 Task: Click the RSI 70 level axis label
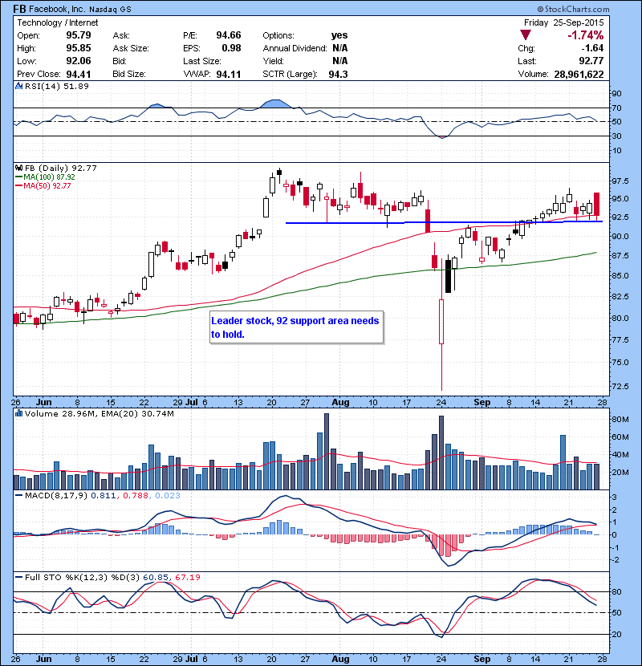(616, 108)
